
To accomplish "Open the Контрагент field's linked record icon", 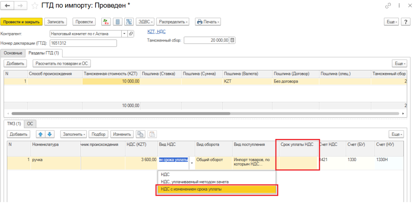I will click(131, 34).
